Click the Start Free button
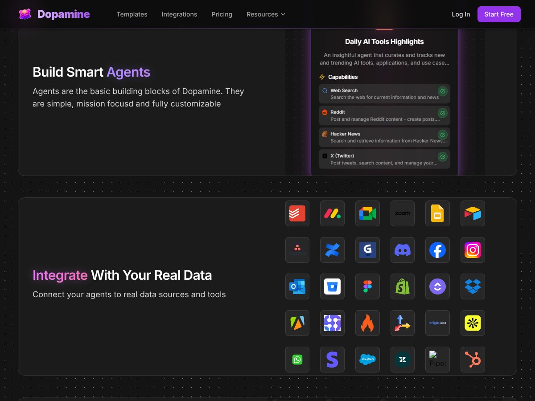This screenshot has height=401, width=535. pyautogui.click(x=499, y=14)
